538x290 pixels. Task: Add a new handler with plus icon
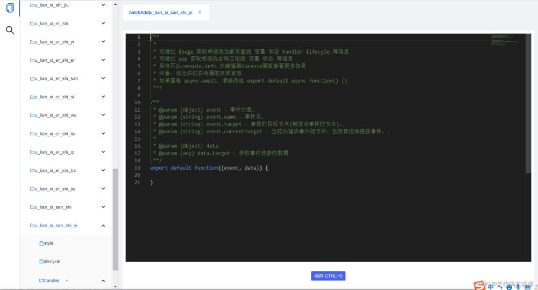tap(67, 280)
